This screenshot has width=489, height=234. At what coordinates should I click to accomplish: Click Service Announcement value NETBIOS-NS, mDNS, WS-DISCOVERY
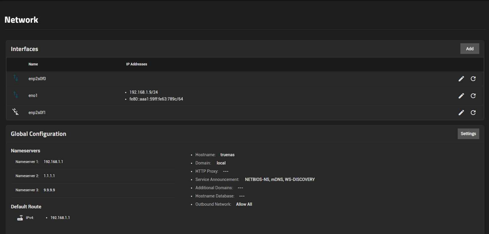[x=280, y=179]
